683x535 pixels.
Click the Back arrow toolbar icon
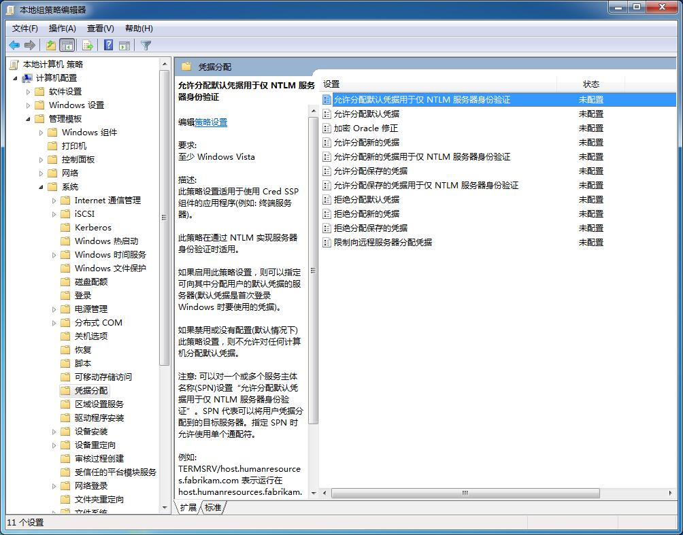(x=14, y=46)
